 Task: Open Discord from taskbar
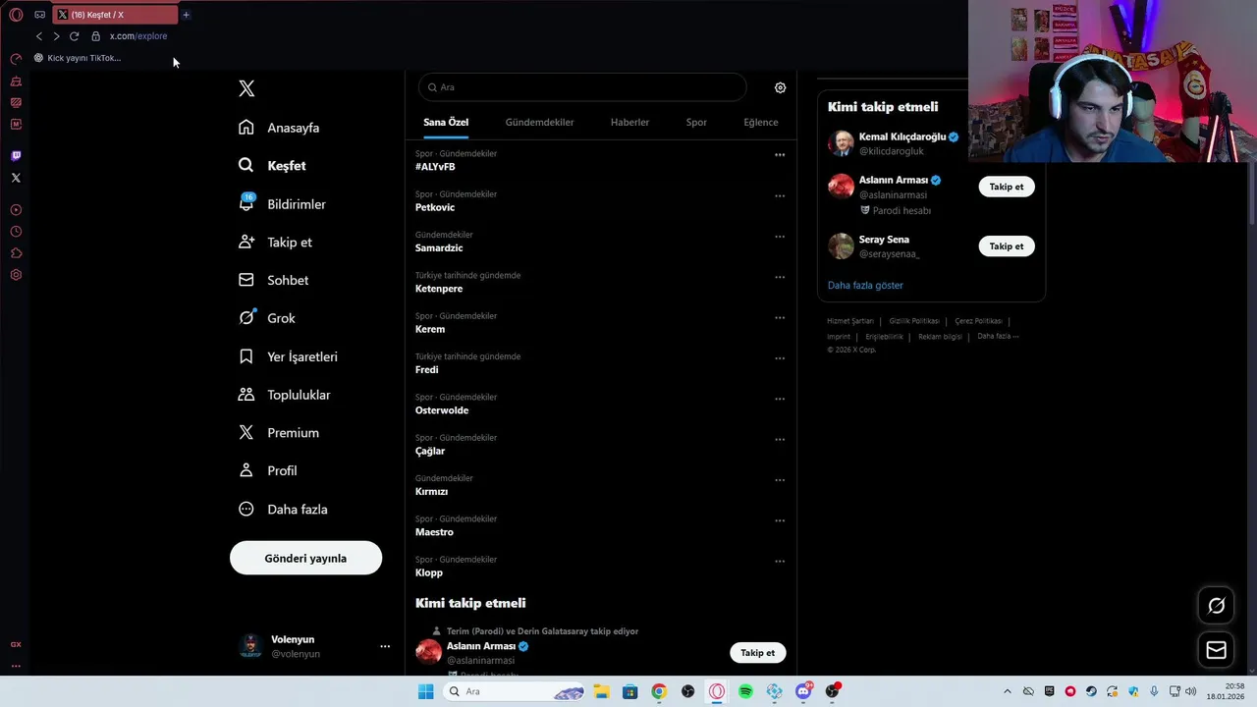803,691
